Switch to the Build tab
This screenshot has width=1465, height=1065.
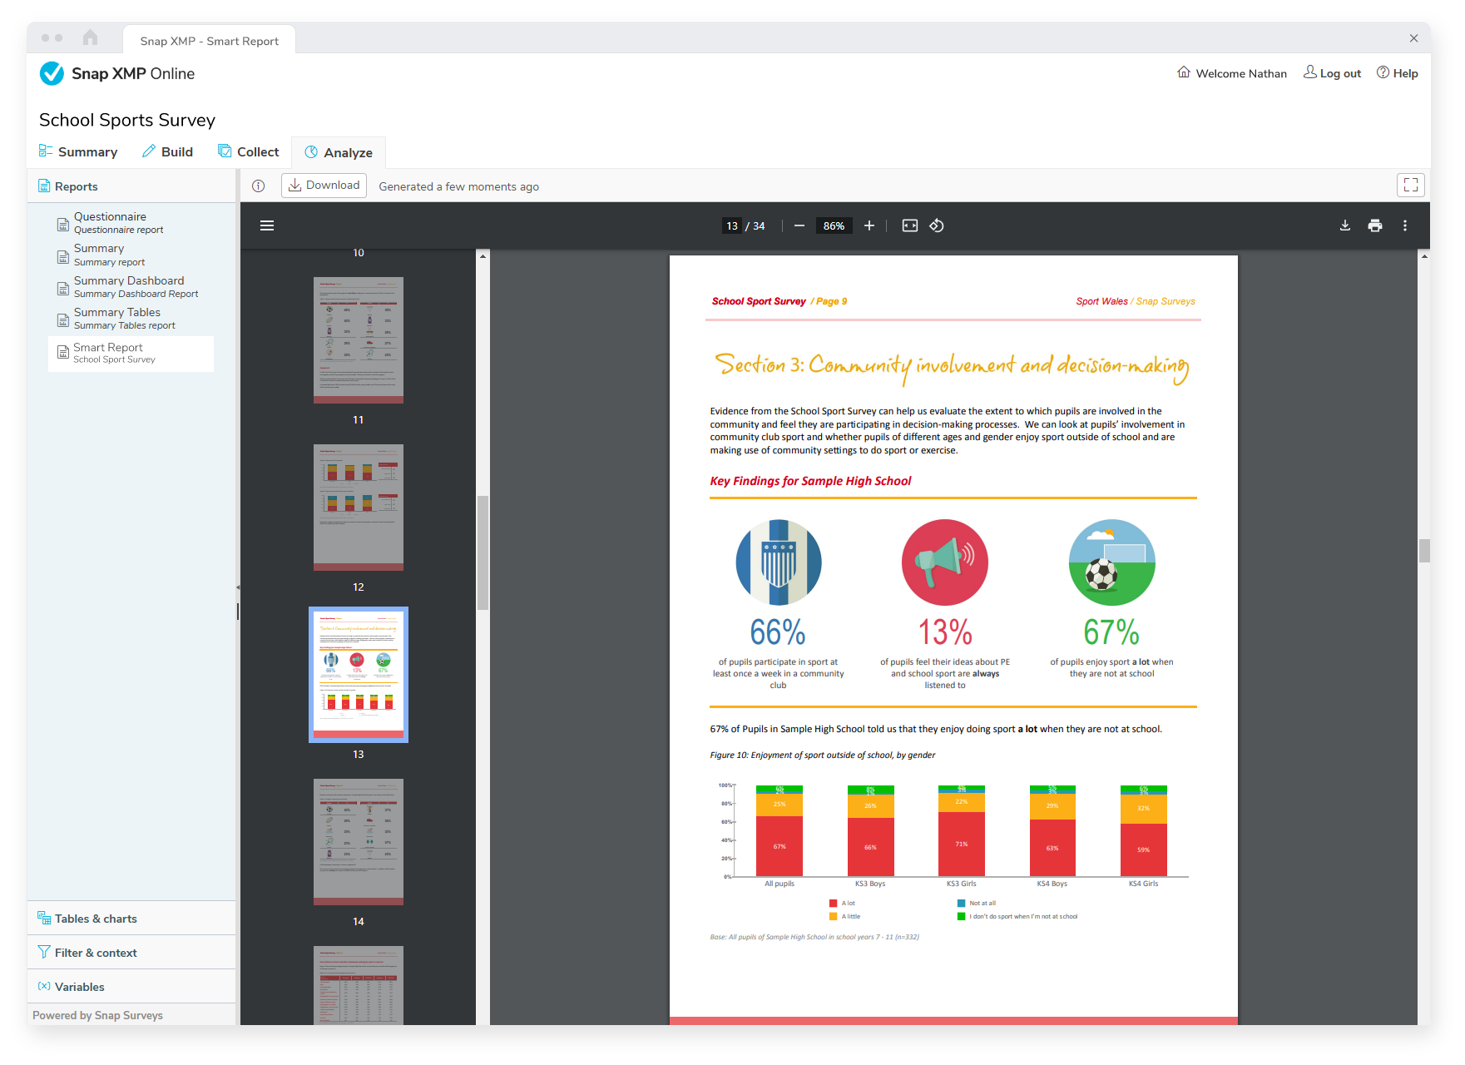tap(167, 151)
